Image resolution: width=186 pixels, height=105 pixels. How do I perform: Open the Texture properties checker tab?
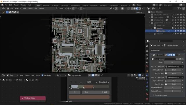click(x=147, y=99)
